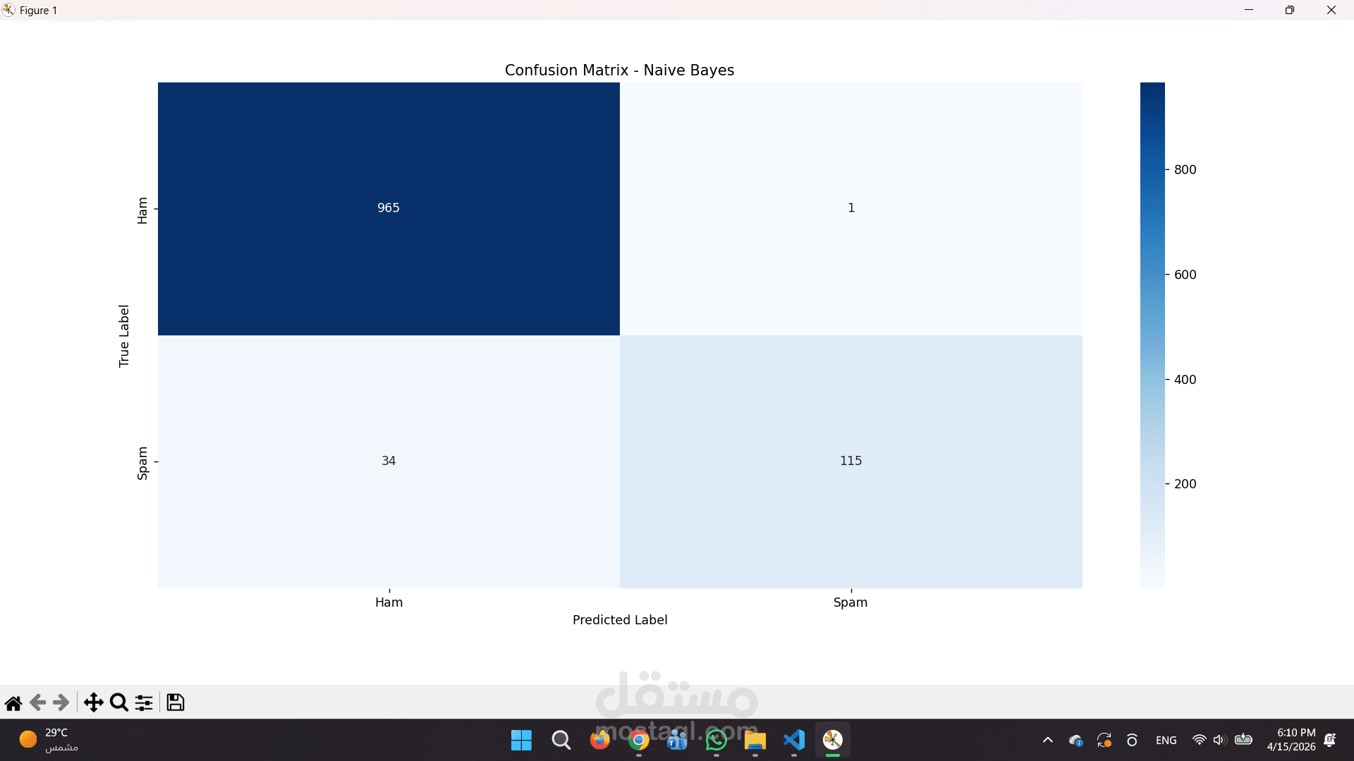Image resolution: width=1354 pixels, height=761 pixels.
Task: Open Windows Start menu
Action: click(521, 740)
